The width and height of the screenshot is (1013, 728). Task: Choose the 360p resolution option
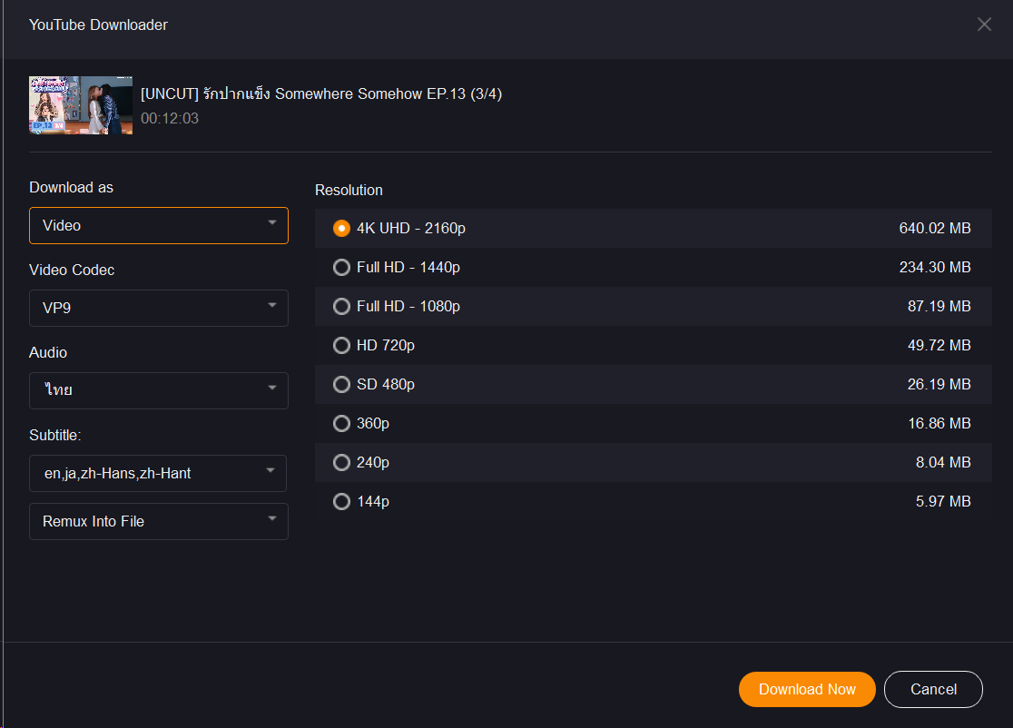(x=341, y=424)
